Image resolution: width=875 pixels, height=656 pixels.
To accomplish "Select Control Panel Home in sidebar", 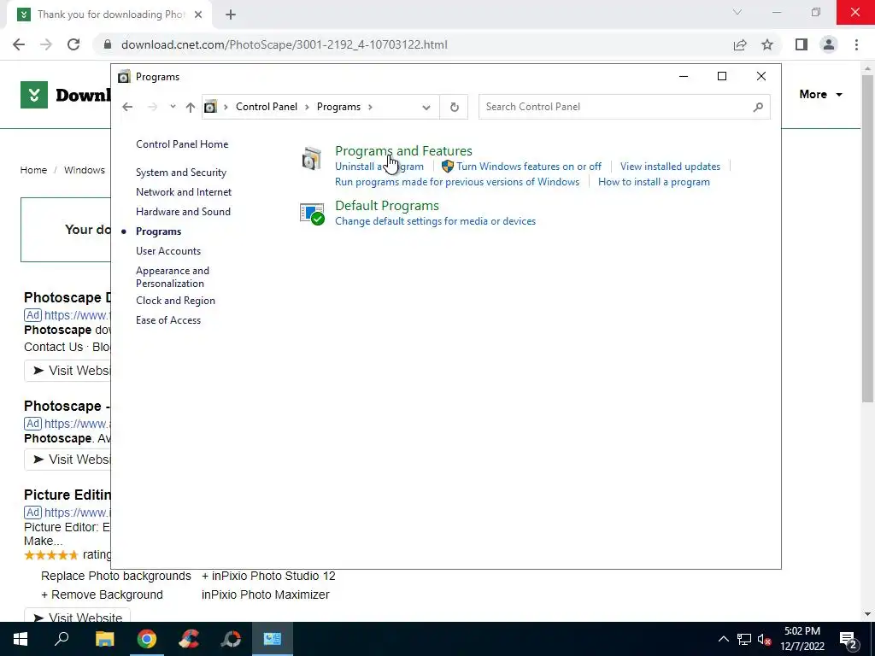I will click(182, 143).
